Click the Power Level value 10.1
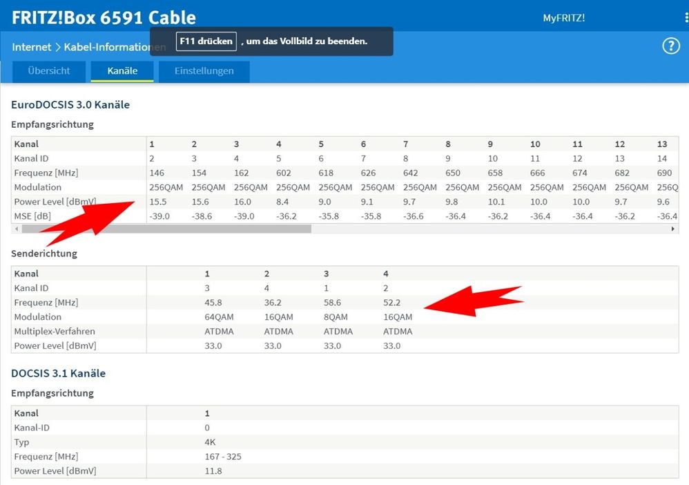The width and height of the screenshot is (689, 485). (496, 202)
